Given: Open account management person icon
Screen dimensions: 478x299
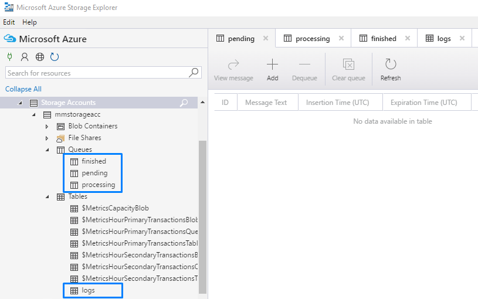Looking at the screenshot, I should [x=25, y=57].
